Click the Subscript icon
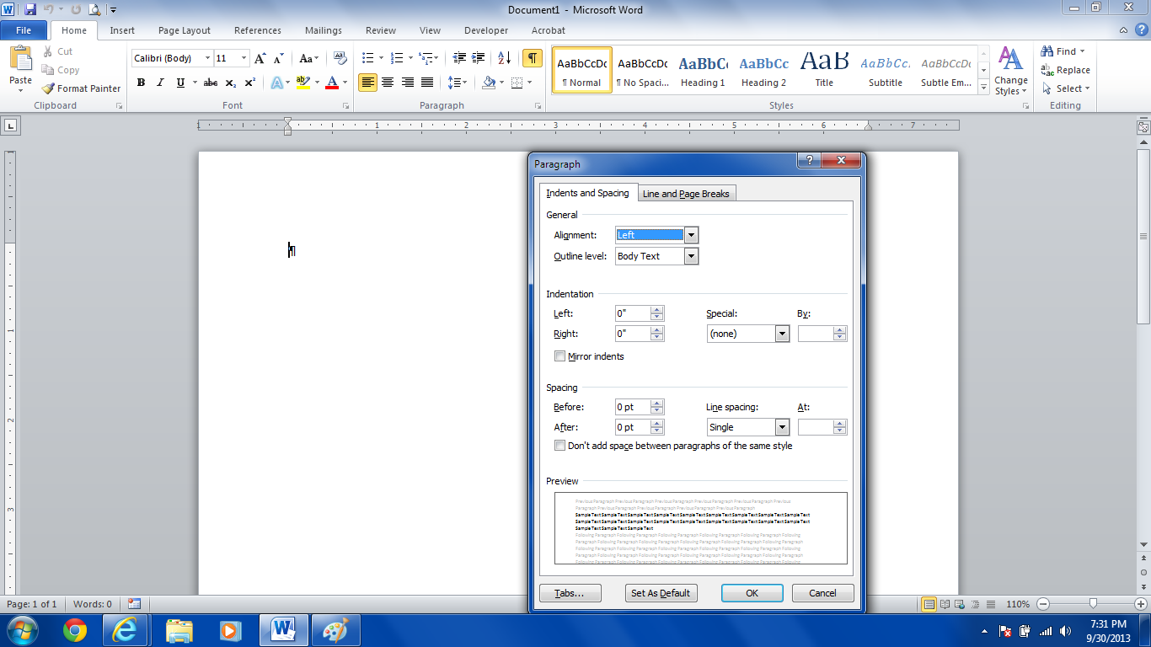1151x647 pixels. pos(231,83)
